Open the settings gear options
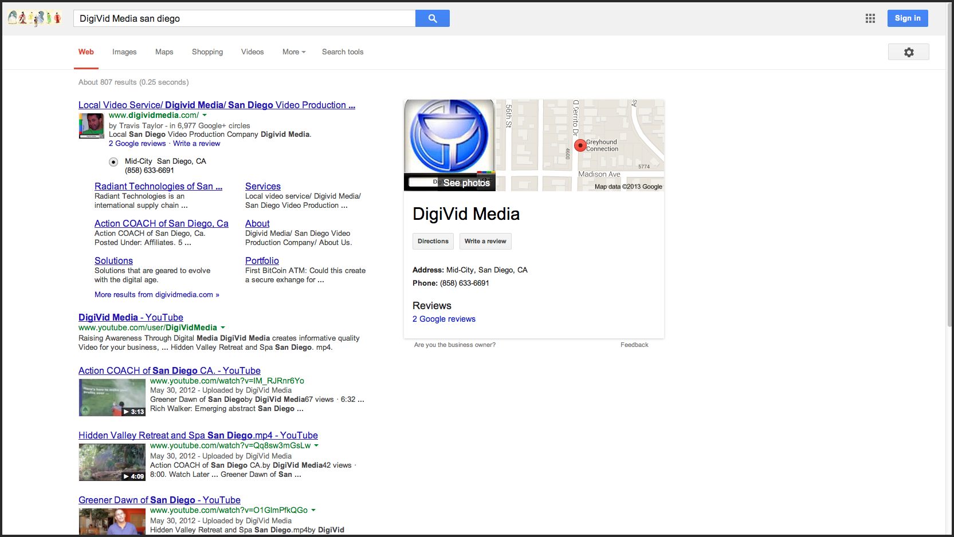This screenshot has width=954, height=537. (x=909, y=52)
